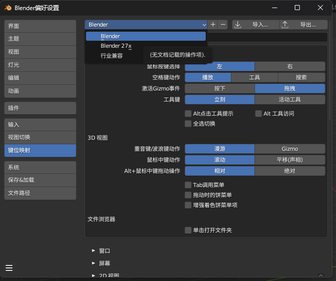Image resolution: width=336 pixels, height=281 pixels.
Task: Open the 文件路径 preferences tab
Action: (x=40, y=193)
